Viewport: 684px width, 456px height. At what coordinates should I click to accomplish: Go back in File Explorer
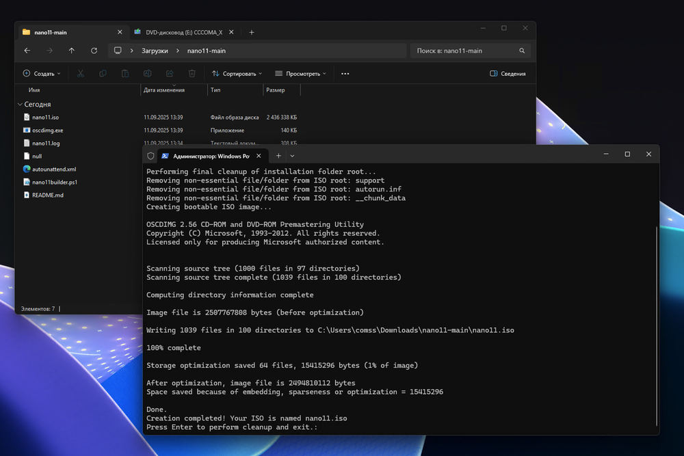[27, 51]
